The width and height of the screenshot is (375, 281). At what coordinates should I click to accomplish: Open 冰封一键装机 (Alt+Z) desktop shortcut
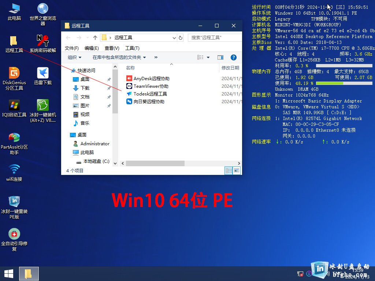[x=43, y=111]
